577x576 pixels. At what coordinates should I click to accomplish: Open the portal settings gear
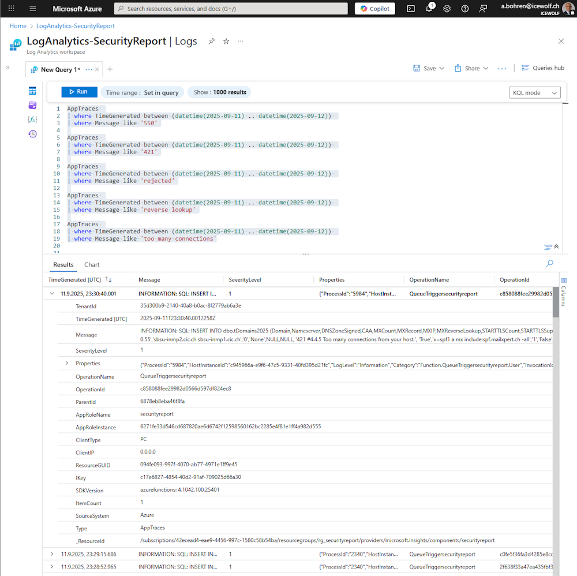point(447,9)
